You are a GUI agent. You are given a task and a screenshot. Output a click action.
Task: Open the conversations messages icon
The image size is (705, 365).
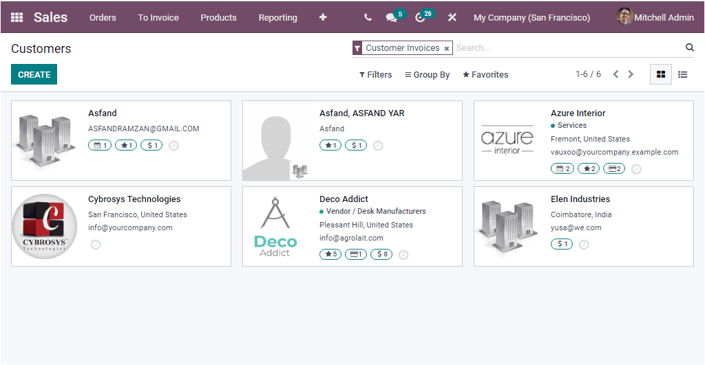pos(391,17)
